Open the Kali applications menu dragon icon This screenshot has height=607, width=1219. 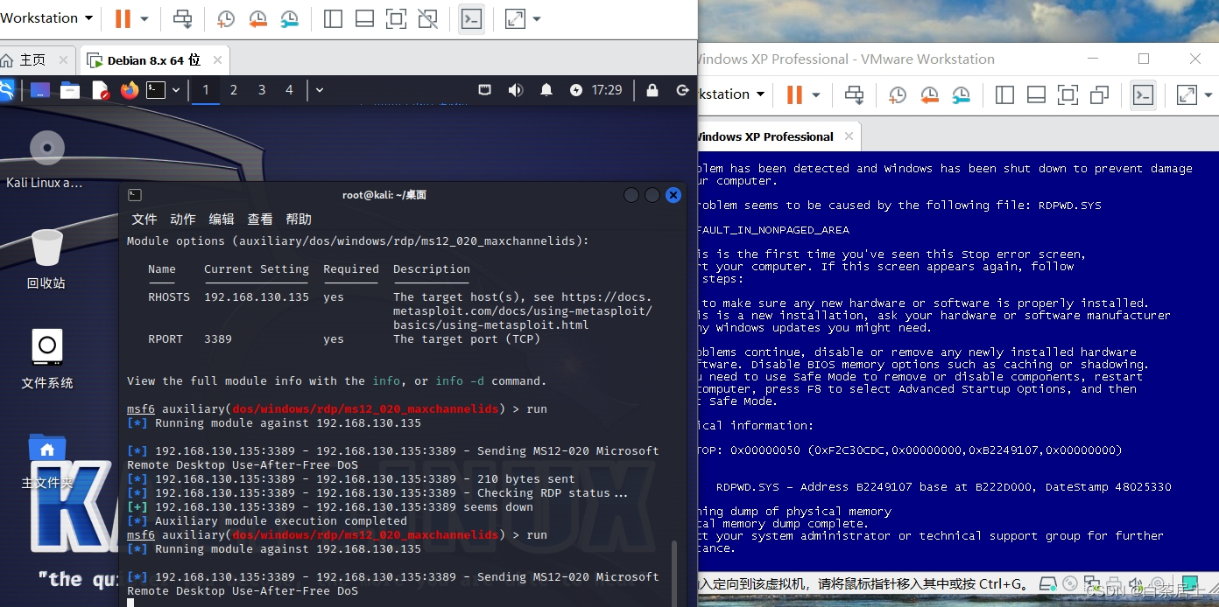pyautogui.click(x=5, y=89)
